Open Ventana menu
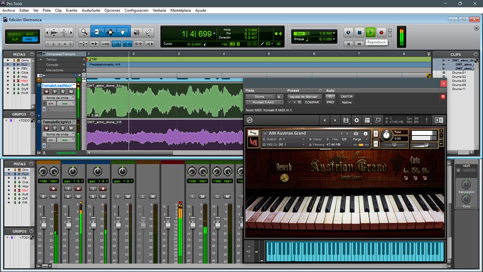This screenshot has width=483, height=272. (x=159, y=10)
